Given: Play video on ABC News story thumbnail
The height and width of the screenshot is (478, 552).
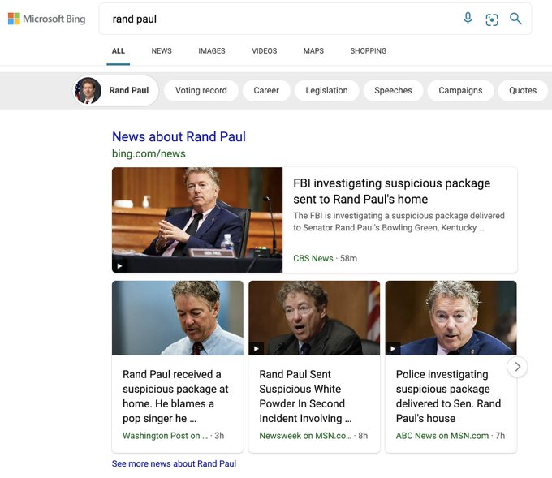Looking at the screenshot, I should click(x=393, y=349).
